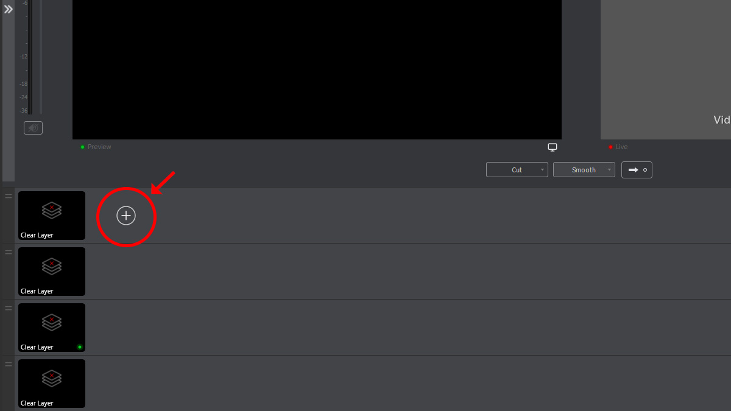Add a new shot with the plus icon
The width and height of the screenshot is (731, 411).
126,216
